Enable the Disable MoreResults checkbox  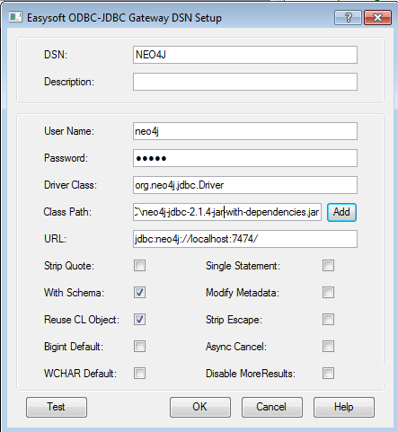click(328, 374)
